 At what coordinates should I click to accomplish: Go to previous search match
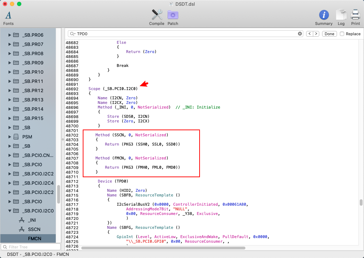tap(309, 34)
